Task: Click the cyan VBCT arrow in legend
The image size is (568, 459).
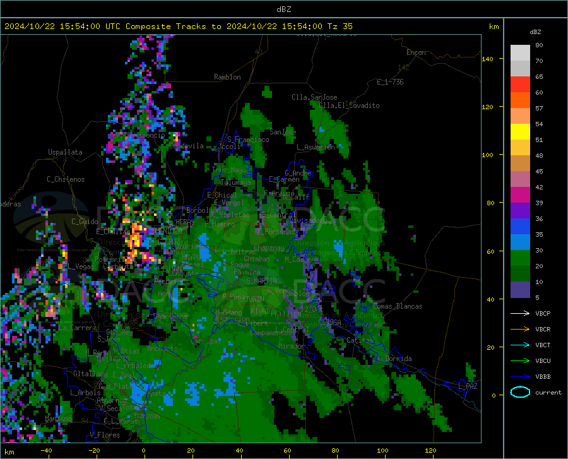Action: 520,345
